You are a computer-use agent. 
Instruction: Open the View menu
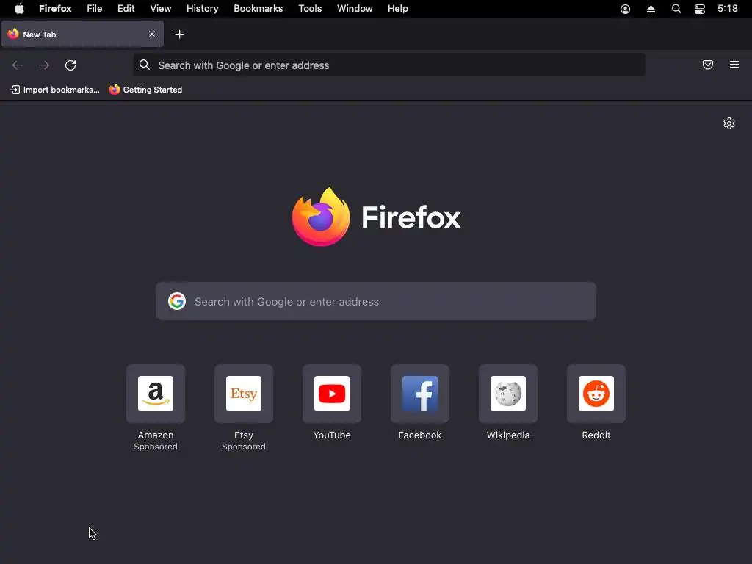(160, 9)
